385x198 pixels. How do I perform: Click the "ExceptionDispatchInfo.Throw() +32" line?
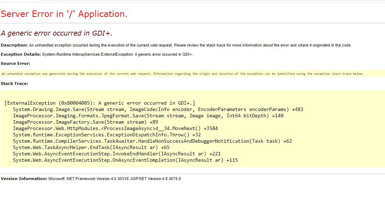click(107, 135)
